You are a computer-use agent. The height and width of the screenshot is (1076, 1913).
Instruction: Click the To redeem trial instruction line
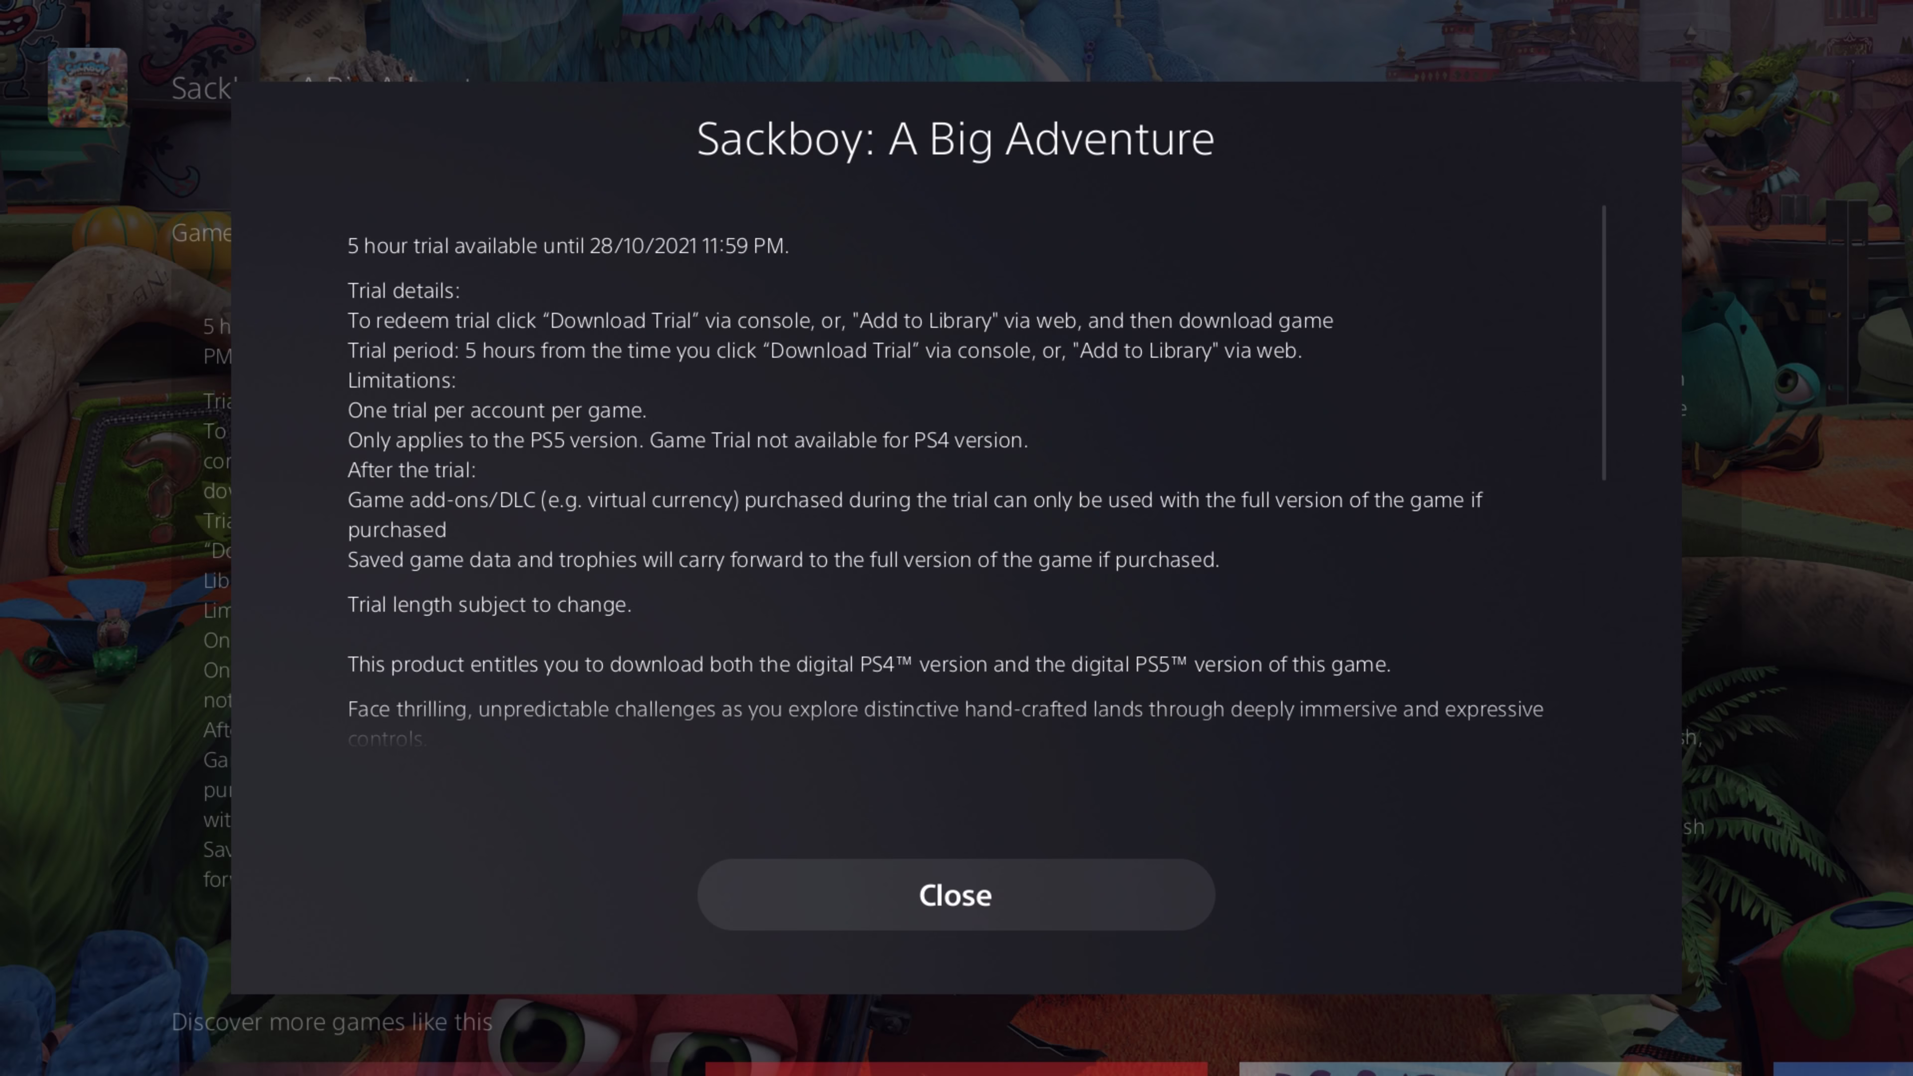tap(840, 321)
